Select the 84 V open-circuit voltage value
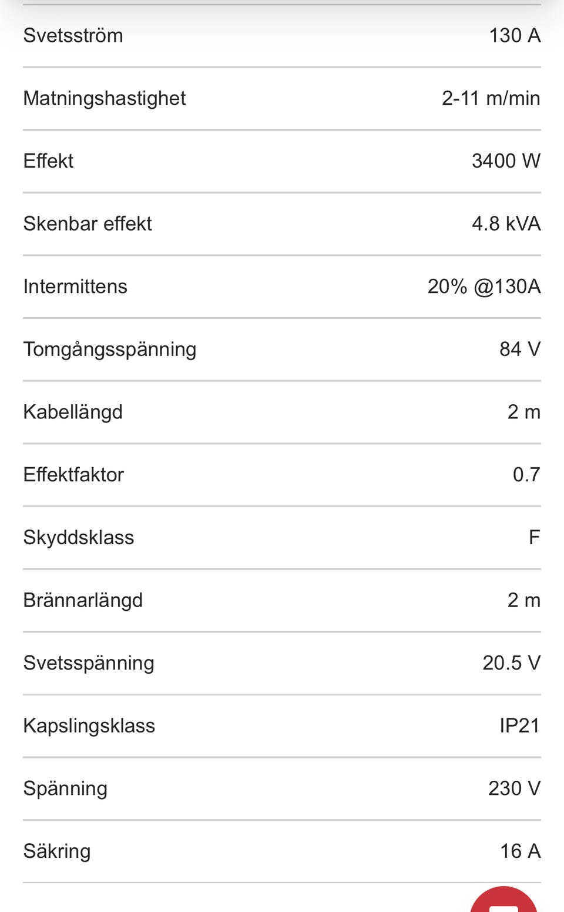 [x=519, y=350]
